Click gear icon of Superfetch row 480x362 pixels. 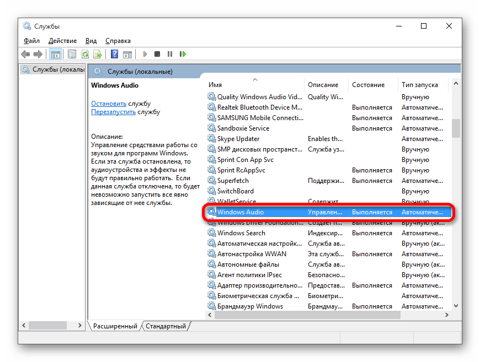click(211, 180)
